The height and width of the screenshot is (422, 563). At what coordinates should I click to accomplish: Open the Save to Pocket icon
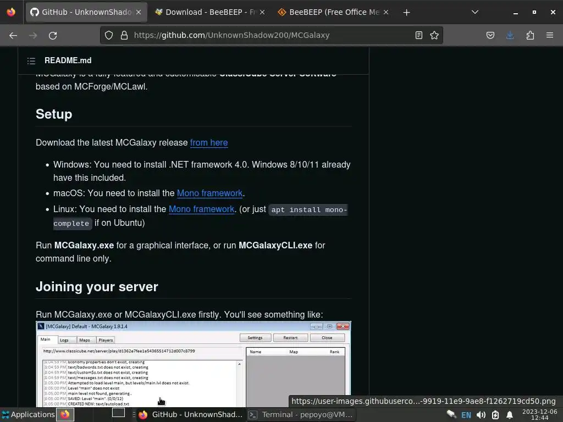(x=490, y=35)
